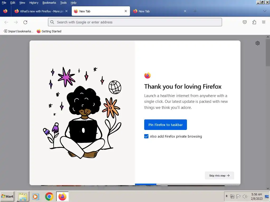Open the Windows Start menu
Screen dimensions: 270x202
coord(7,196)
